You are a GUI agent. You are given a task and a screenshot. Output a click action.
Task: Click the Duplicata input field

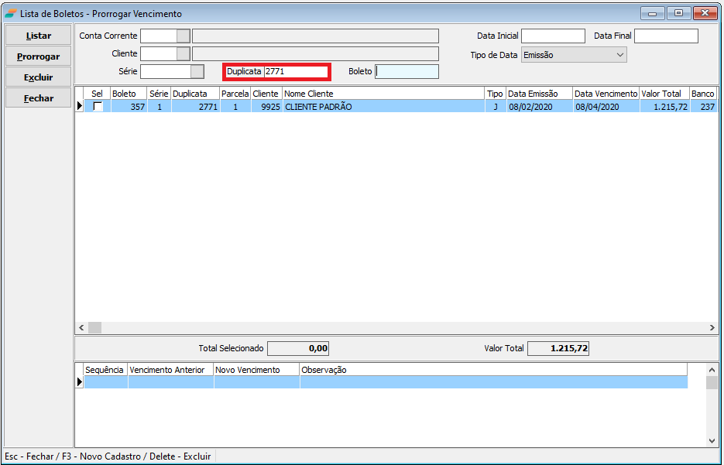(x=295, y=71)
